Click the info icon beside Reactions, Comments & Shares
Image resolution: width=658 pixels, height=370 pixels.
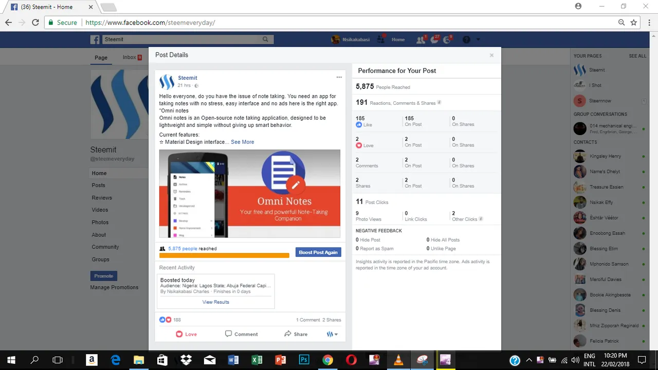439,103
